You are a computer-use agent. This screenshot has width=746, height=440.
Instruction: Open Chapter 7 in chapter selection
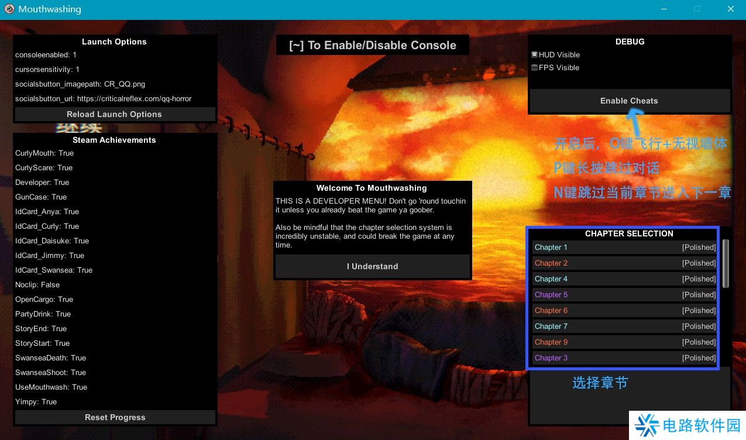point(625,326)
